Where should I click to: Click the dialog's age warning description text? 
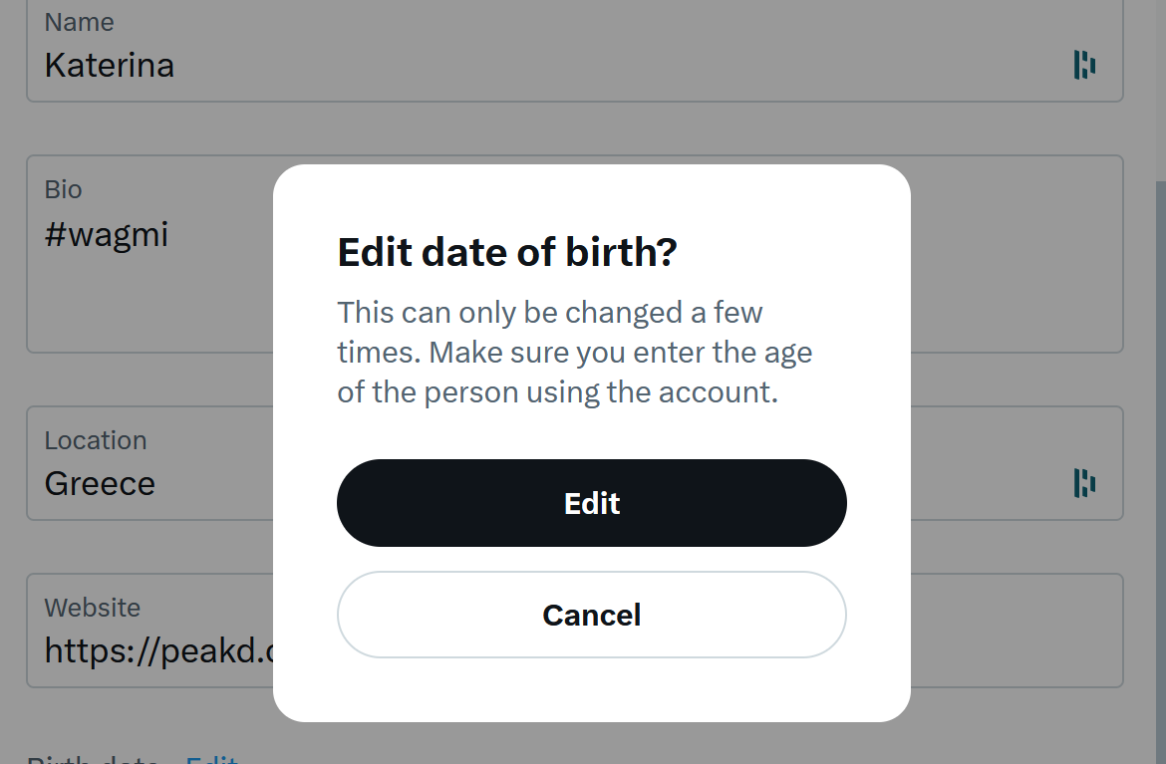click(574, 353)
